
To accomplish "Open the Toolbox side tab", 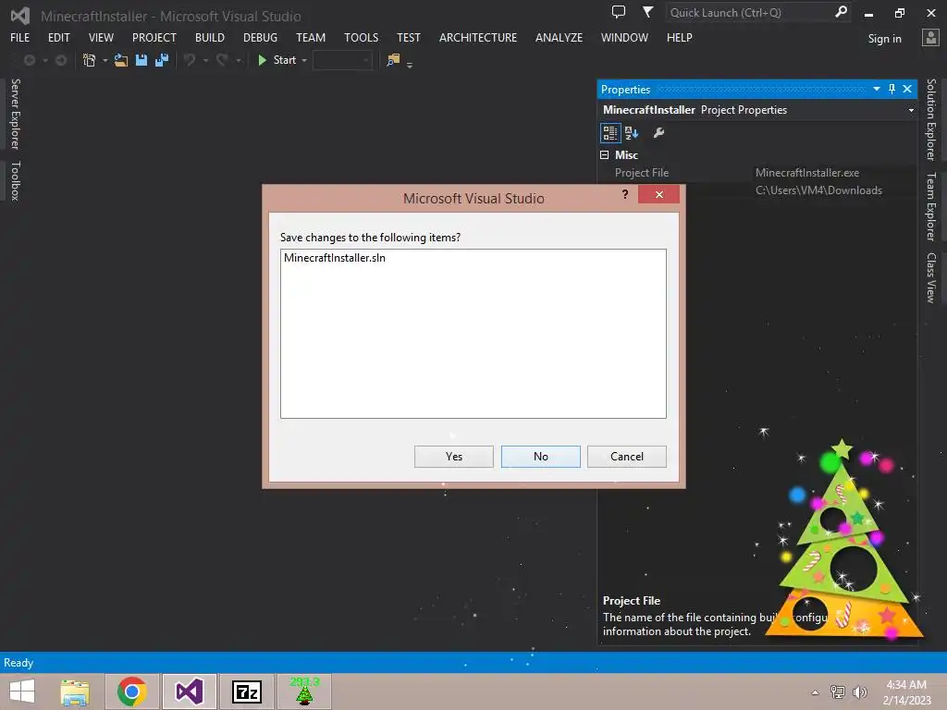I will 15,180.
